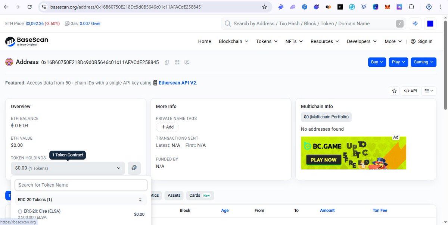Open the Play dropdown button
448x225 pixels.
coord(398,62)
